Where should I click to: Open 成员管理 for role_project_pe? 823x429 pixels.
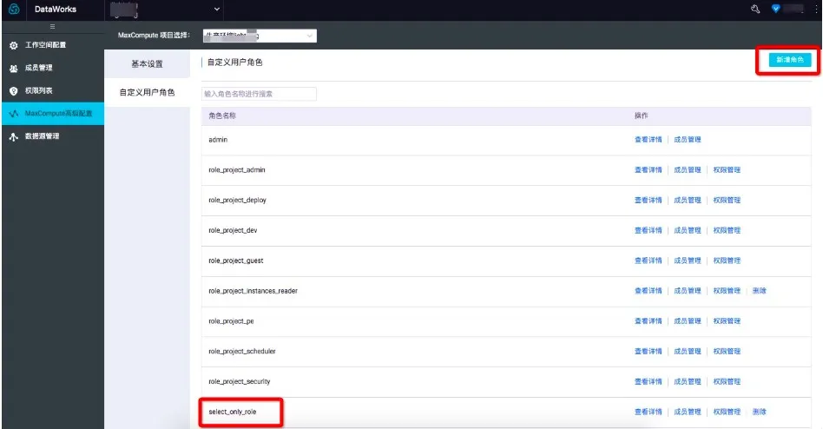pyautogui.click(x=688, y=321)
